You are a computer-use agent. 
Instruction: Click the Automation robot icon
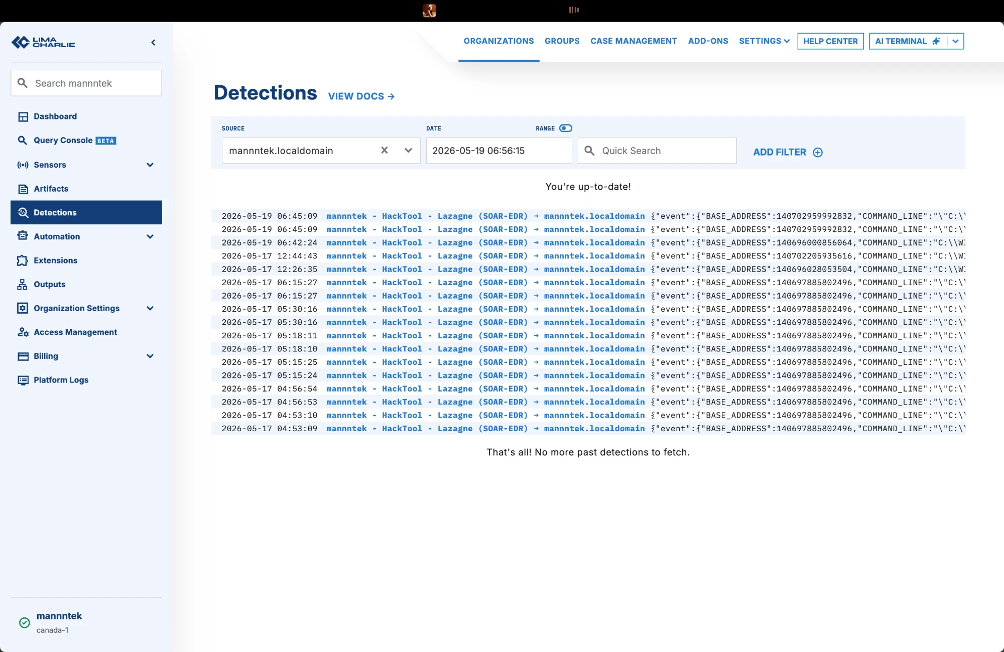point(23,236)
